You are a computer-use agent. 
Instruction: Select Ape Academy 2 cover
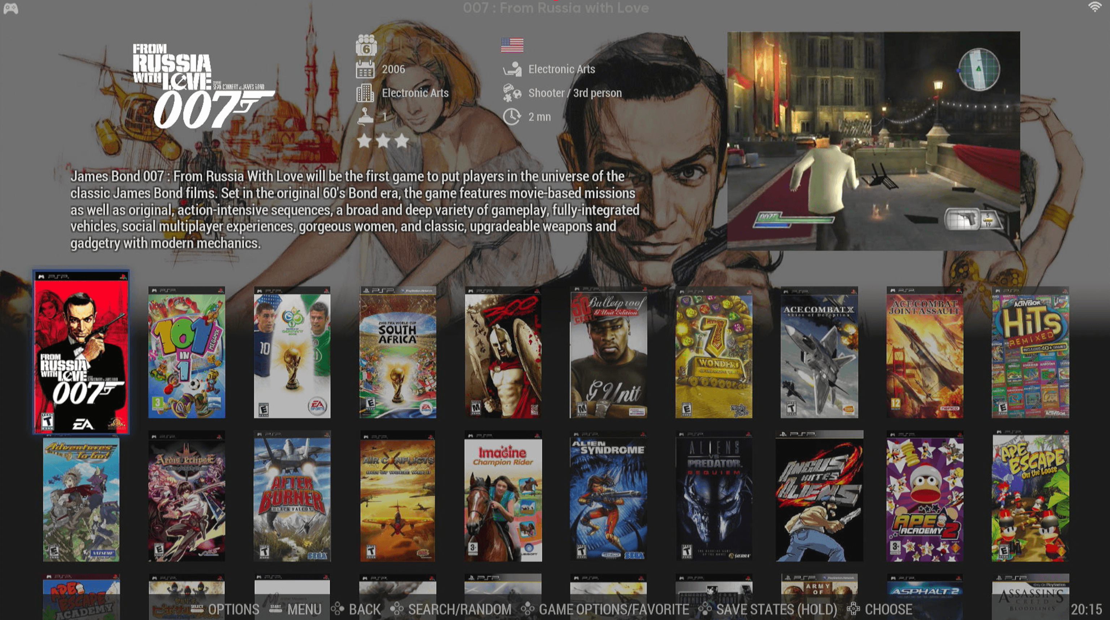tap(925, 496)
